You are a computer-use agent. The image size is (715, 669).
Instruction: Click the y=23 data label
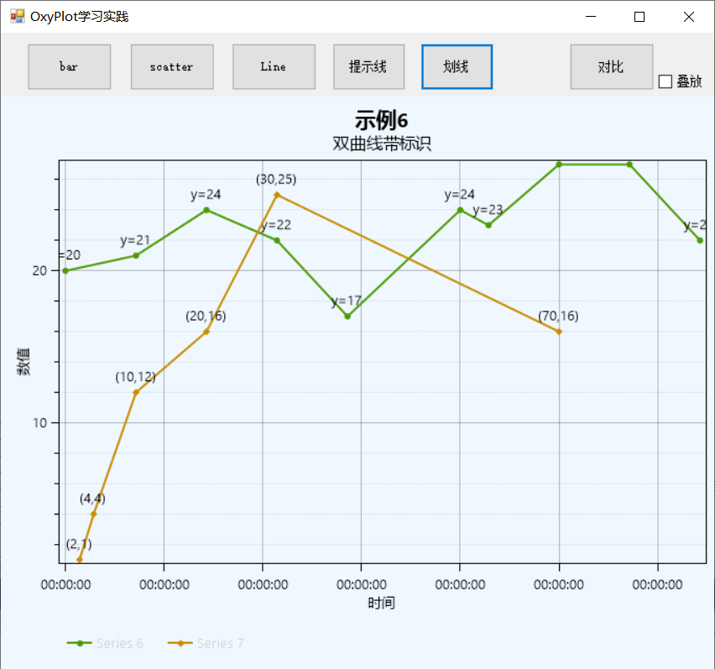[488, 210]
